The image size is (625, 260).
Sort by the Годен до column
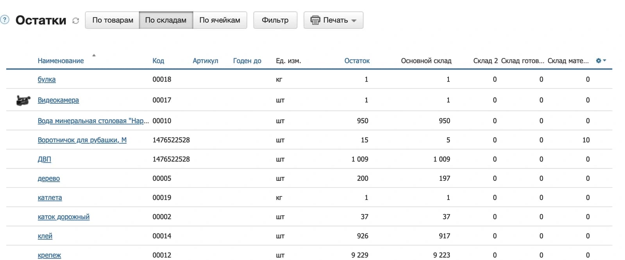[x=247, y=61]
